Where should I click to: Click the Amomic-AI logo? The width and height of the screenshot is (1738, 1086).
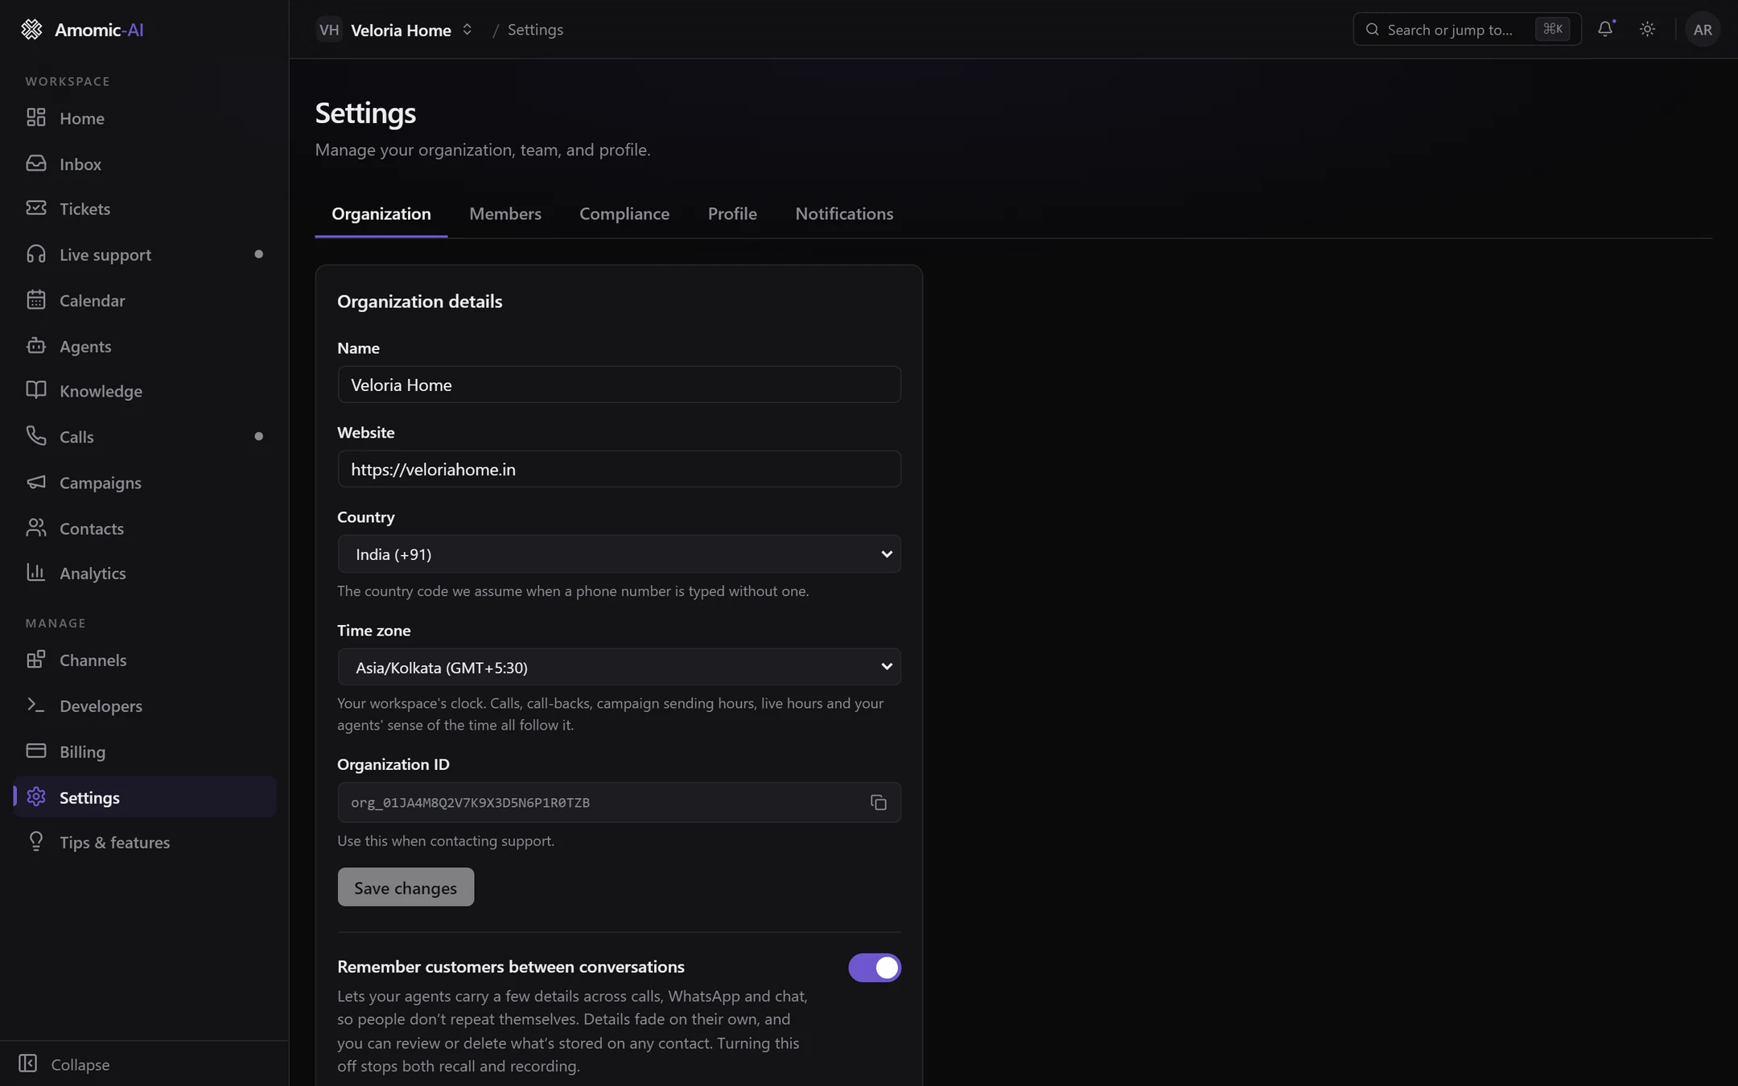point(81,30)
